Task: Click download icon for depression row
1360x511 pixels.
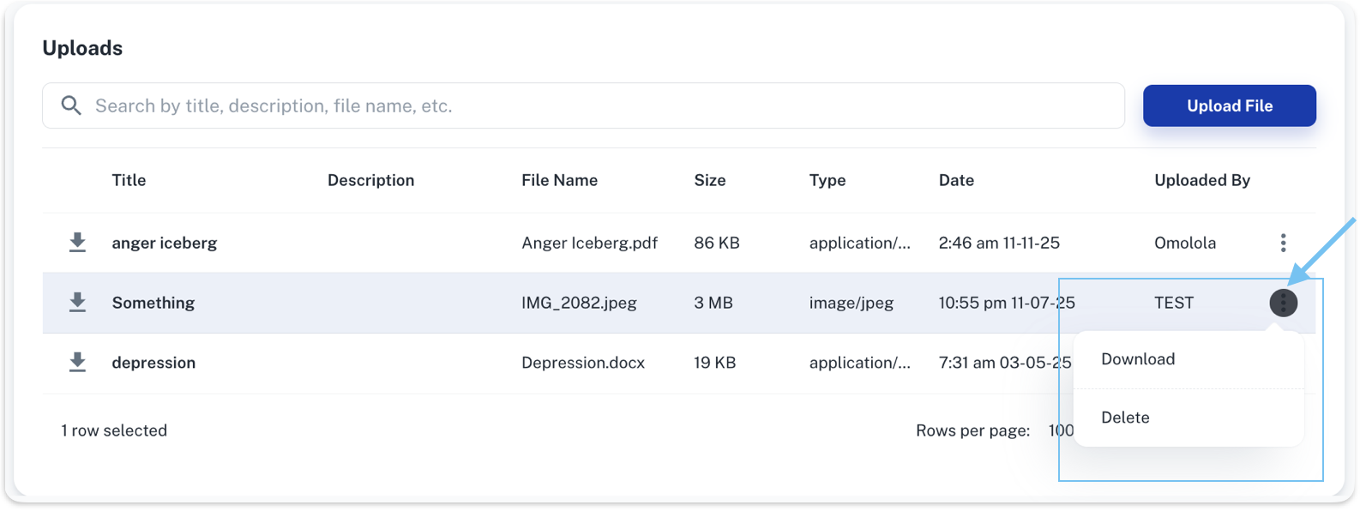Action: (x=77, y=363)
